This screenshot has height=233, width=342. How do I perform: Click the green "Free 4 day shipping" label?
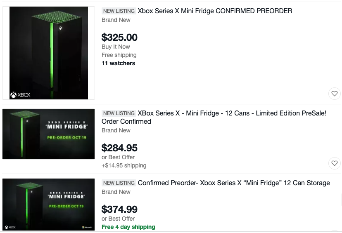128,227
